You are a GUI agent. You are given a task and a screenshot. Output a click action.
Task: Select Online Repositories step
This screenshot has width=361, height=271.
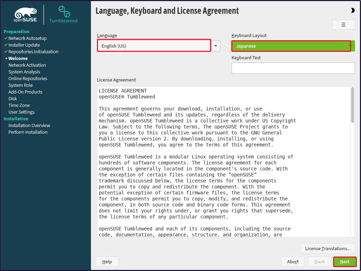coord(28,78)
